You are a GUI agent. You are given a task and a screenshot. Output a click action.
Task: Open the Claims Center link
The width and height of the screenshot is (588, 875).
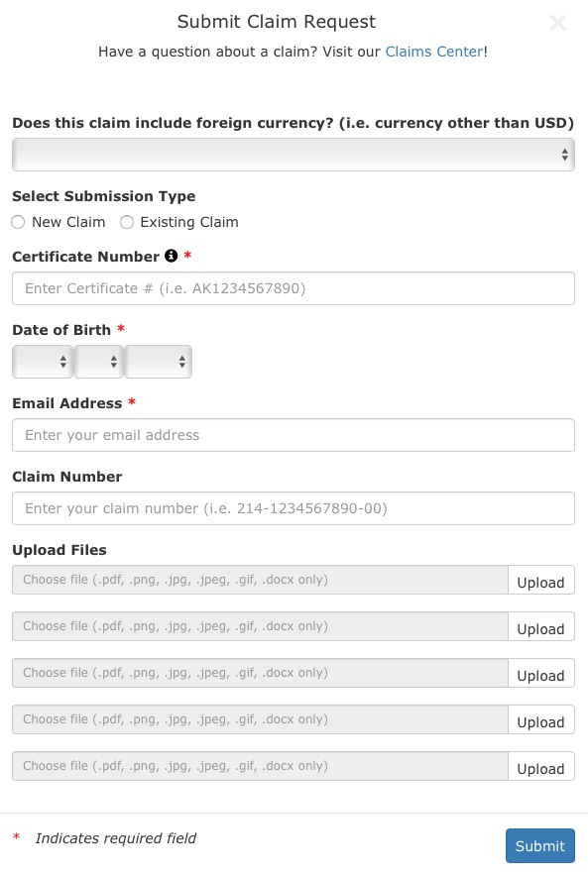tap(434, 52)
